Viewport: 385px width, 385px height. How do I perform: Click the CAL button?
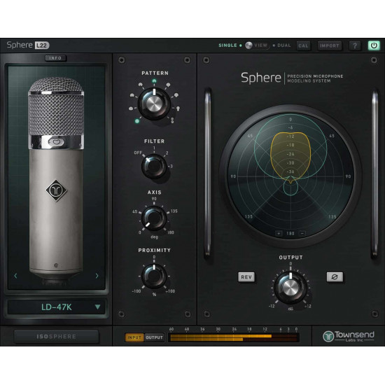pyautogui.click(x=303, y=45)
